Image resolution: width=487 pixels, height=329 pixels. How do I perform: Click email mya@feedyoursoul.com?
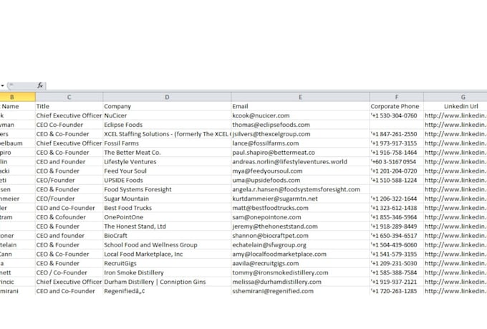(267, 171)
